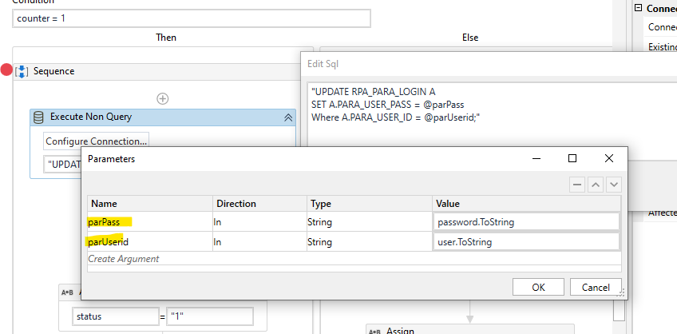Move parameter up with the up arrow
677x334 pixels.
(596, 185)
